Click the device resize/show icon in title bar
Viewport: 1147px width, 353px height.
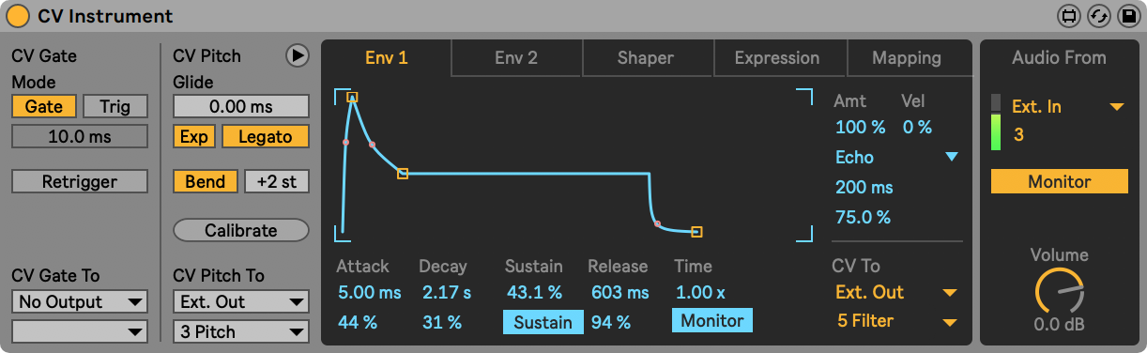(x=1070, y=16)
